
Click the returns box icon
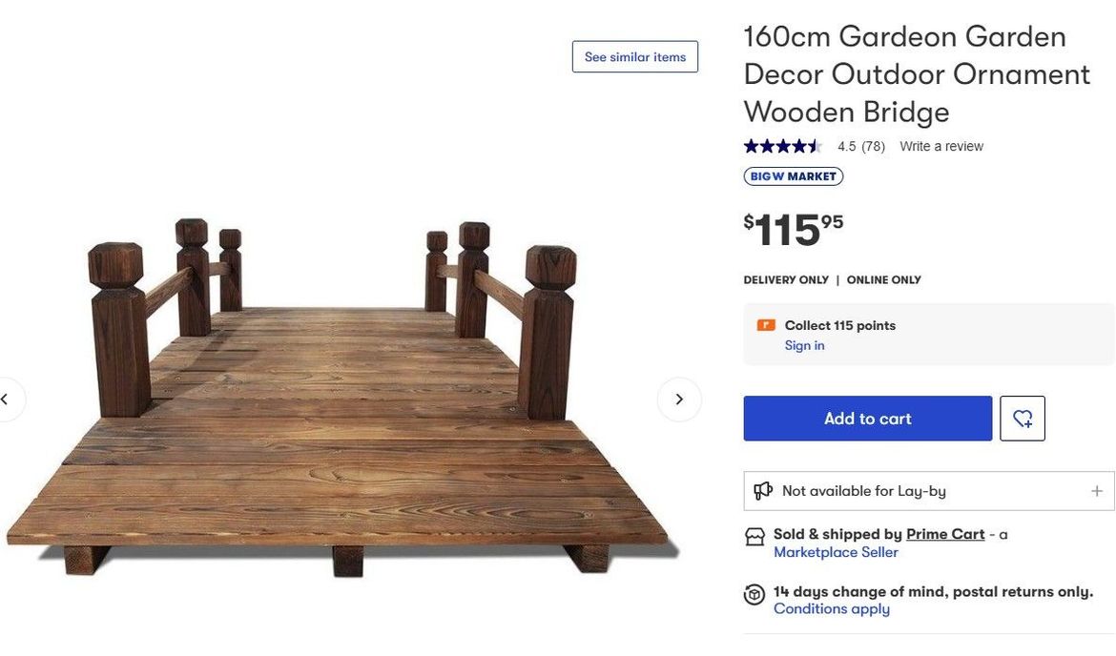click(754, 595)
